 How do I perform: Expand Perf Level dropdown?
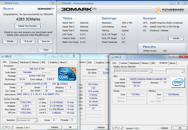tap(183, 71)
